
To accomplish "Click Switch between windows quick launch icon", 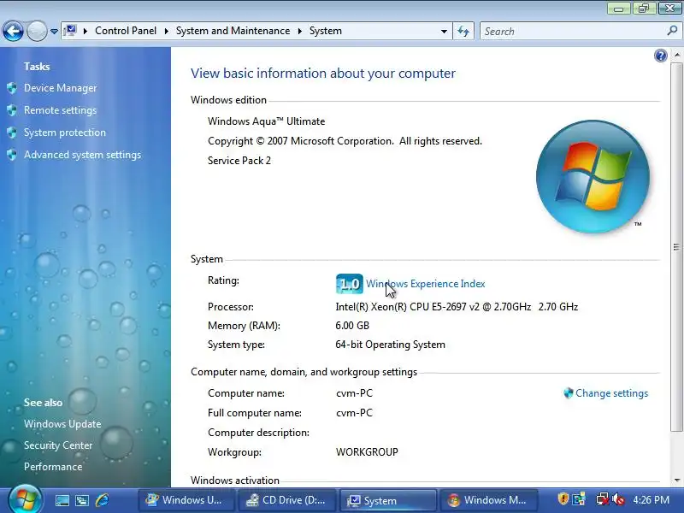I will [x=81, y=500].
